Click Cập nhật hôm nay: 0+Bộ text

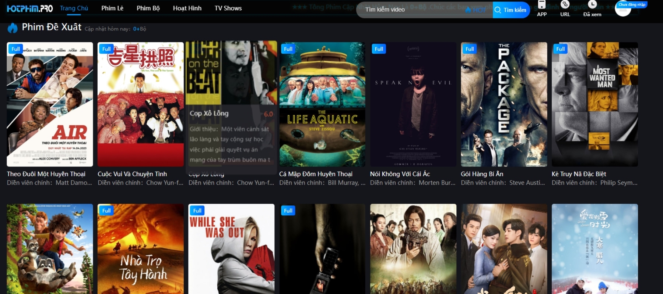(115, 29)
